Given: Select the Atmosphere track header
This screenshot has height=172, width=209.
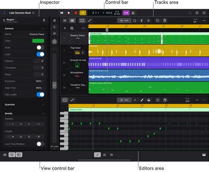Looking at the screenshot, I should coord(74,75).
